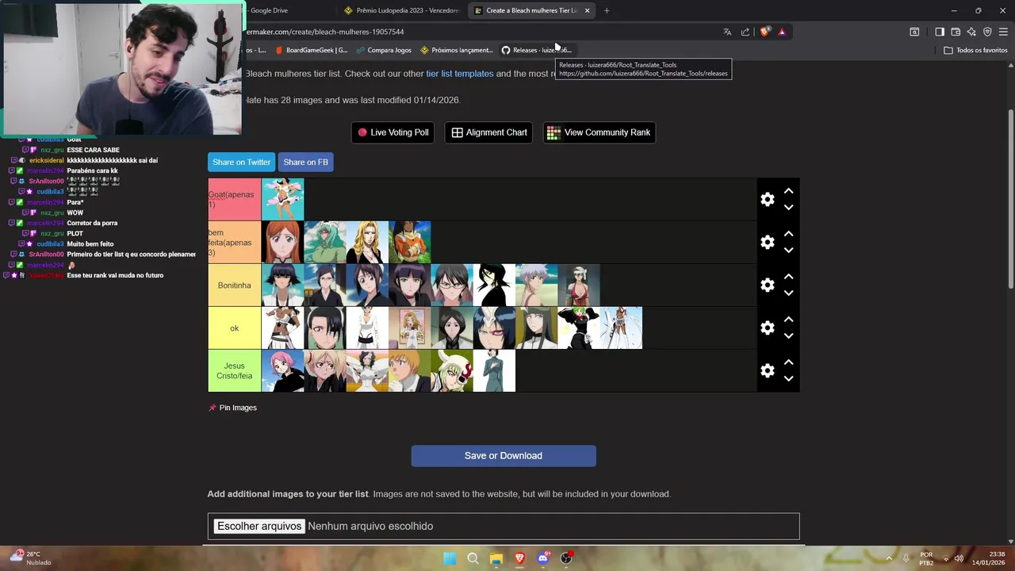1015x571 pixels.
Task: Move Goat tier row down
Action: point(788,208)
